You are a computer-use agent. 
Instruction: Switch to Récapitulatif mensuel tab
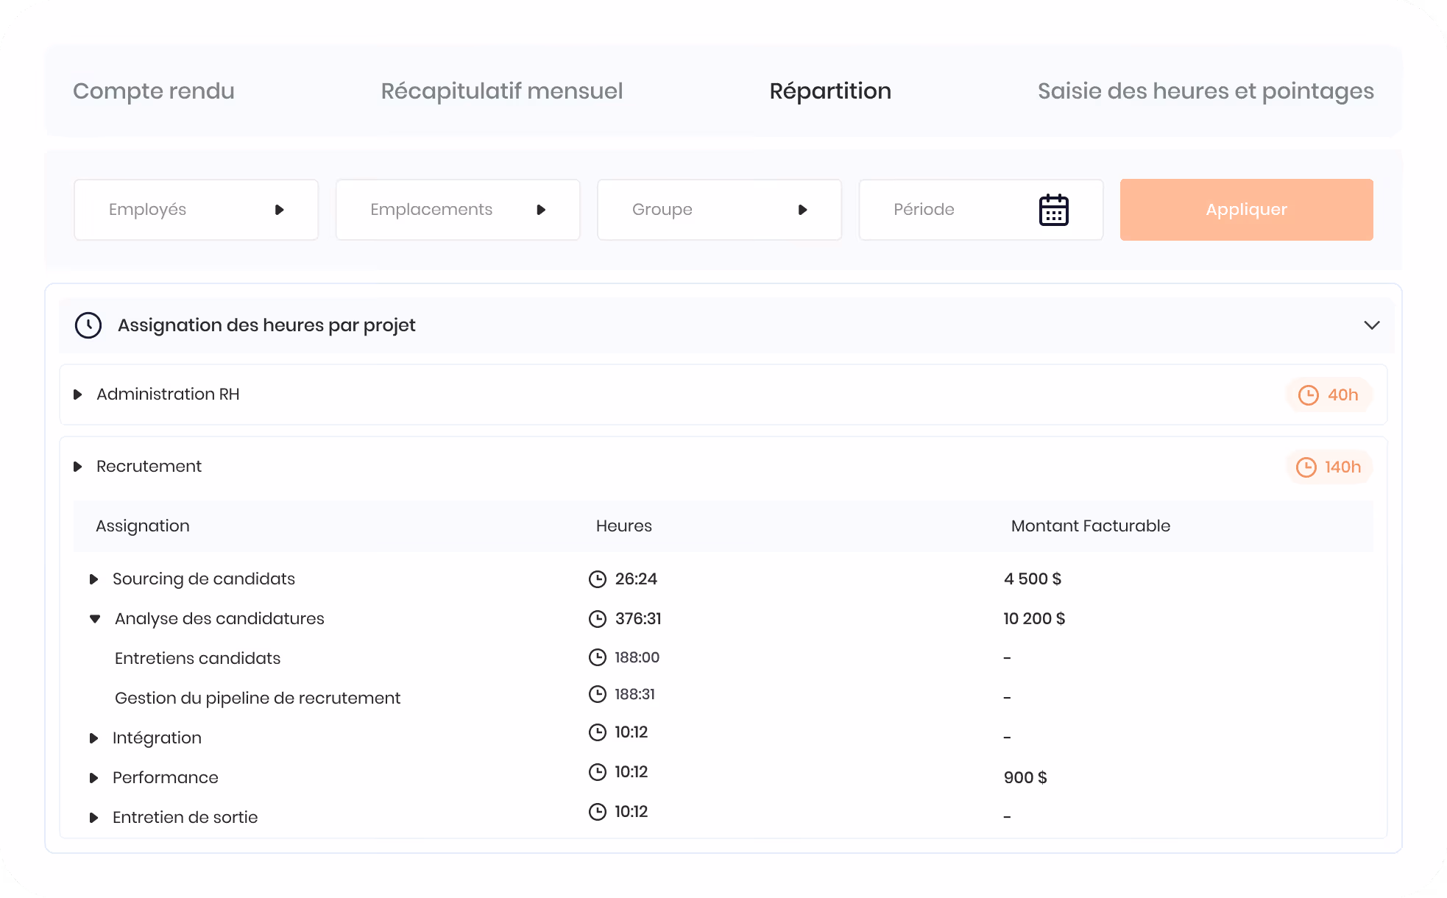(x=501, y=91)
